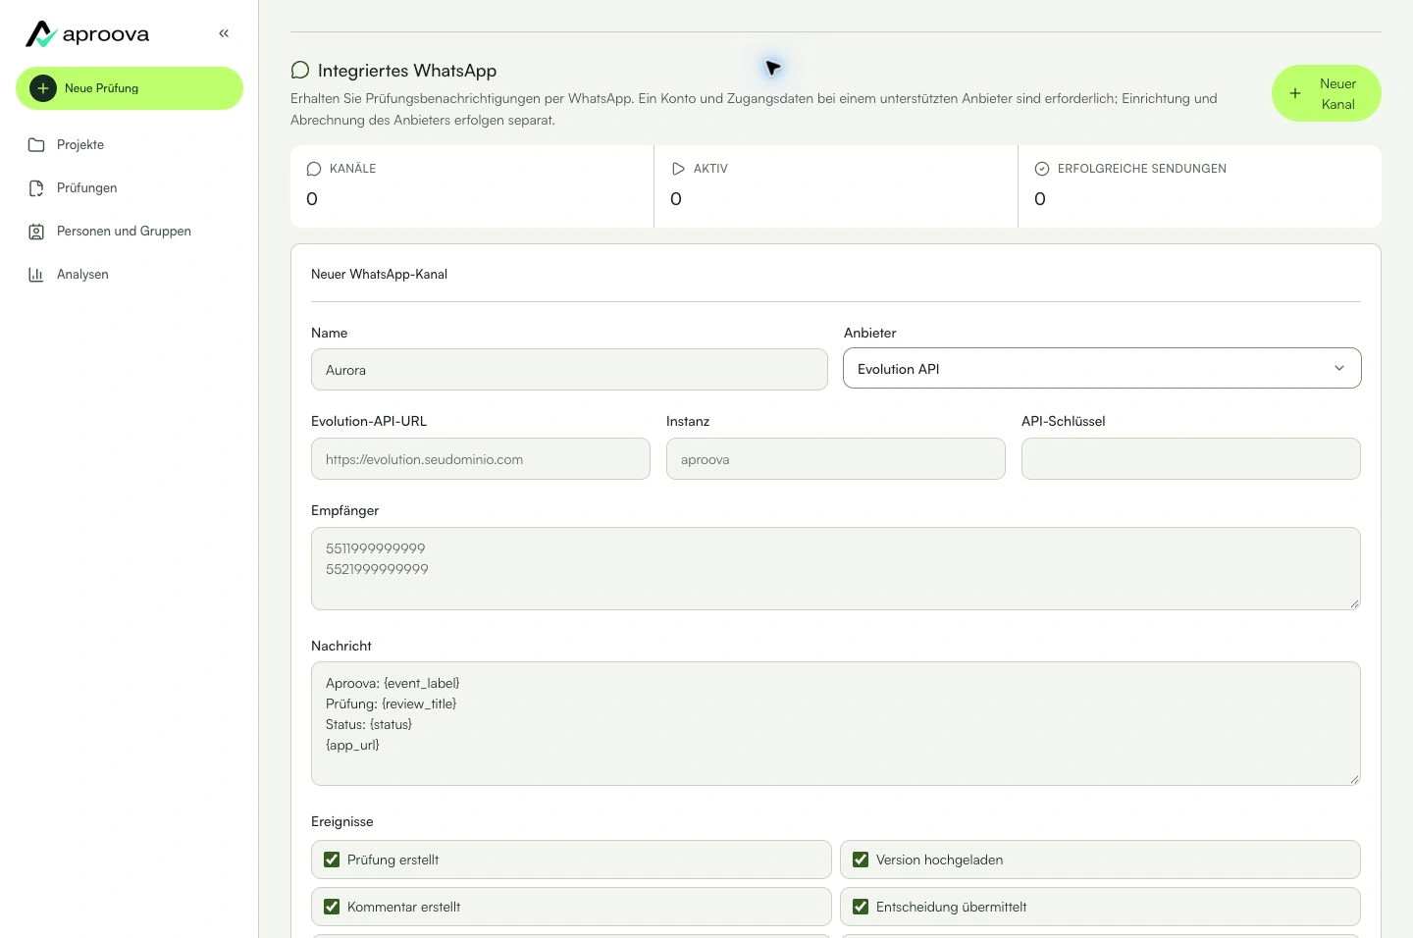Click the aproova logo icon

coord(40,34)
